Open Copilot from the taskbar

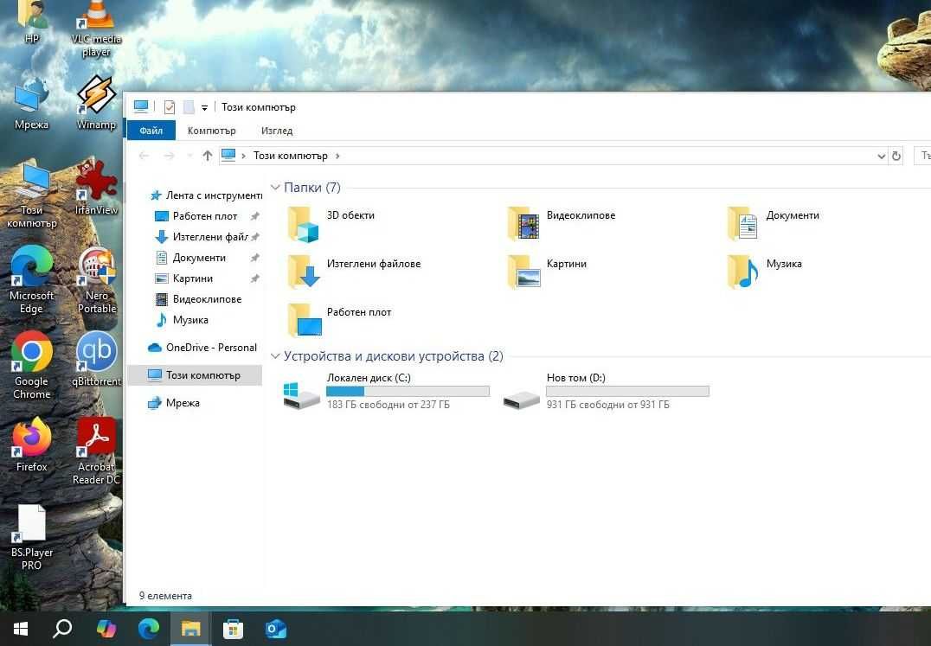click(106, 628)
